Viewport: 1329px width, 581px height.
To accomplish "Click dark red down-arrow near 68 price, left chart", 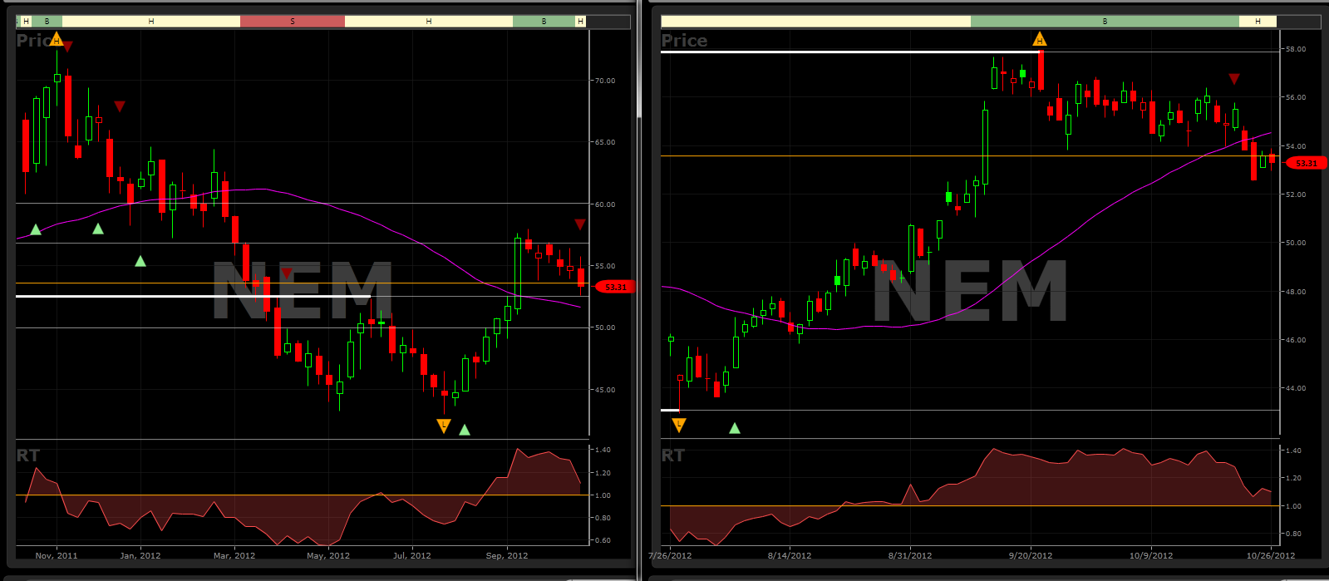I will [x=120, y=106].
